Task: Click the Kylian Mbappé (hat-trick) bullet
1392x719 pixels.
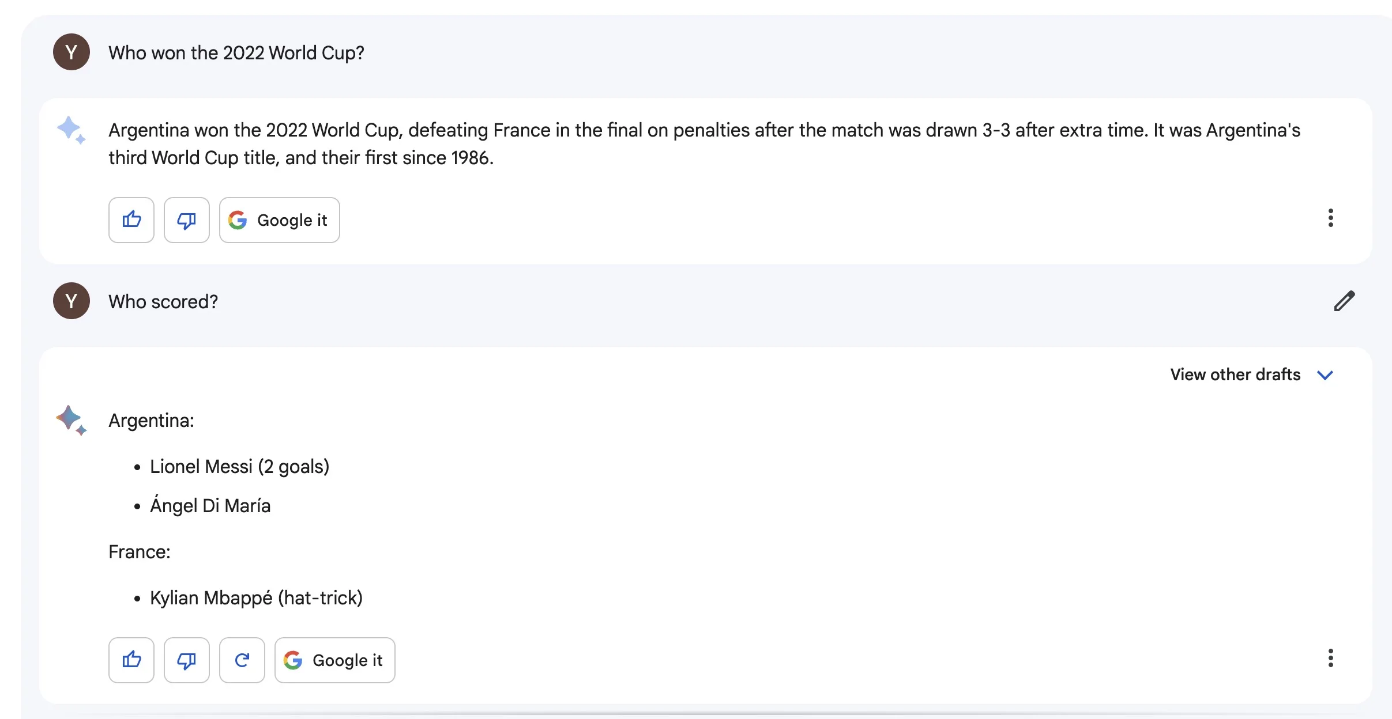Action: tap(256, 598)
